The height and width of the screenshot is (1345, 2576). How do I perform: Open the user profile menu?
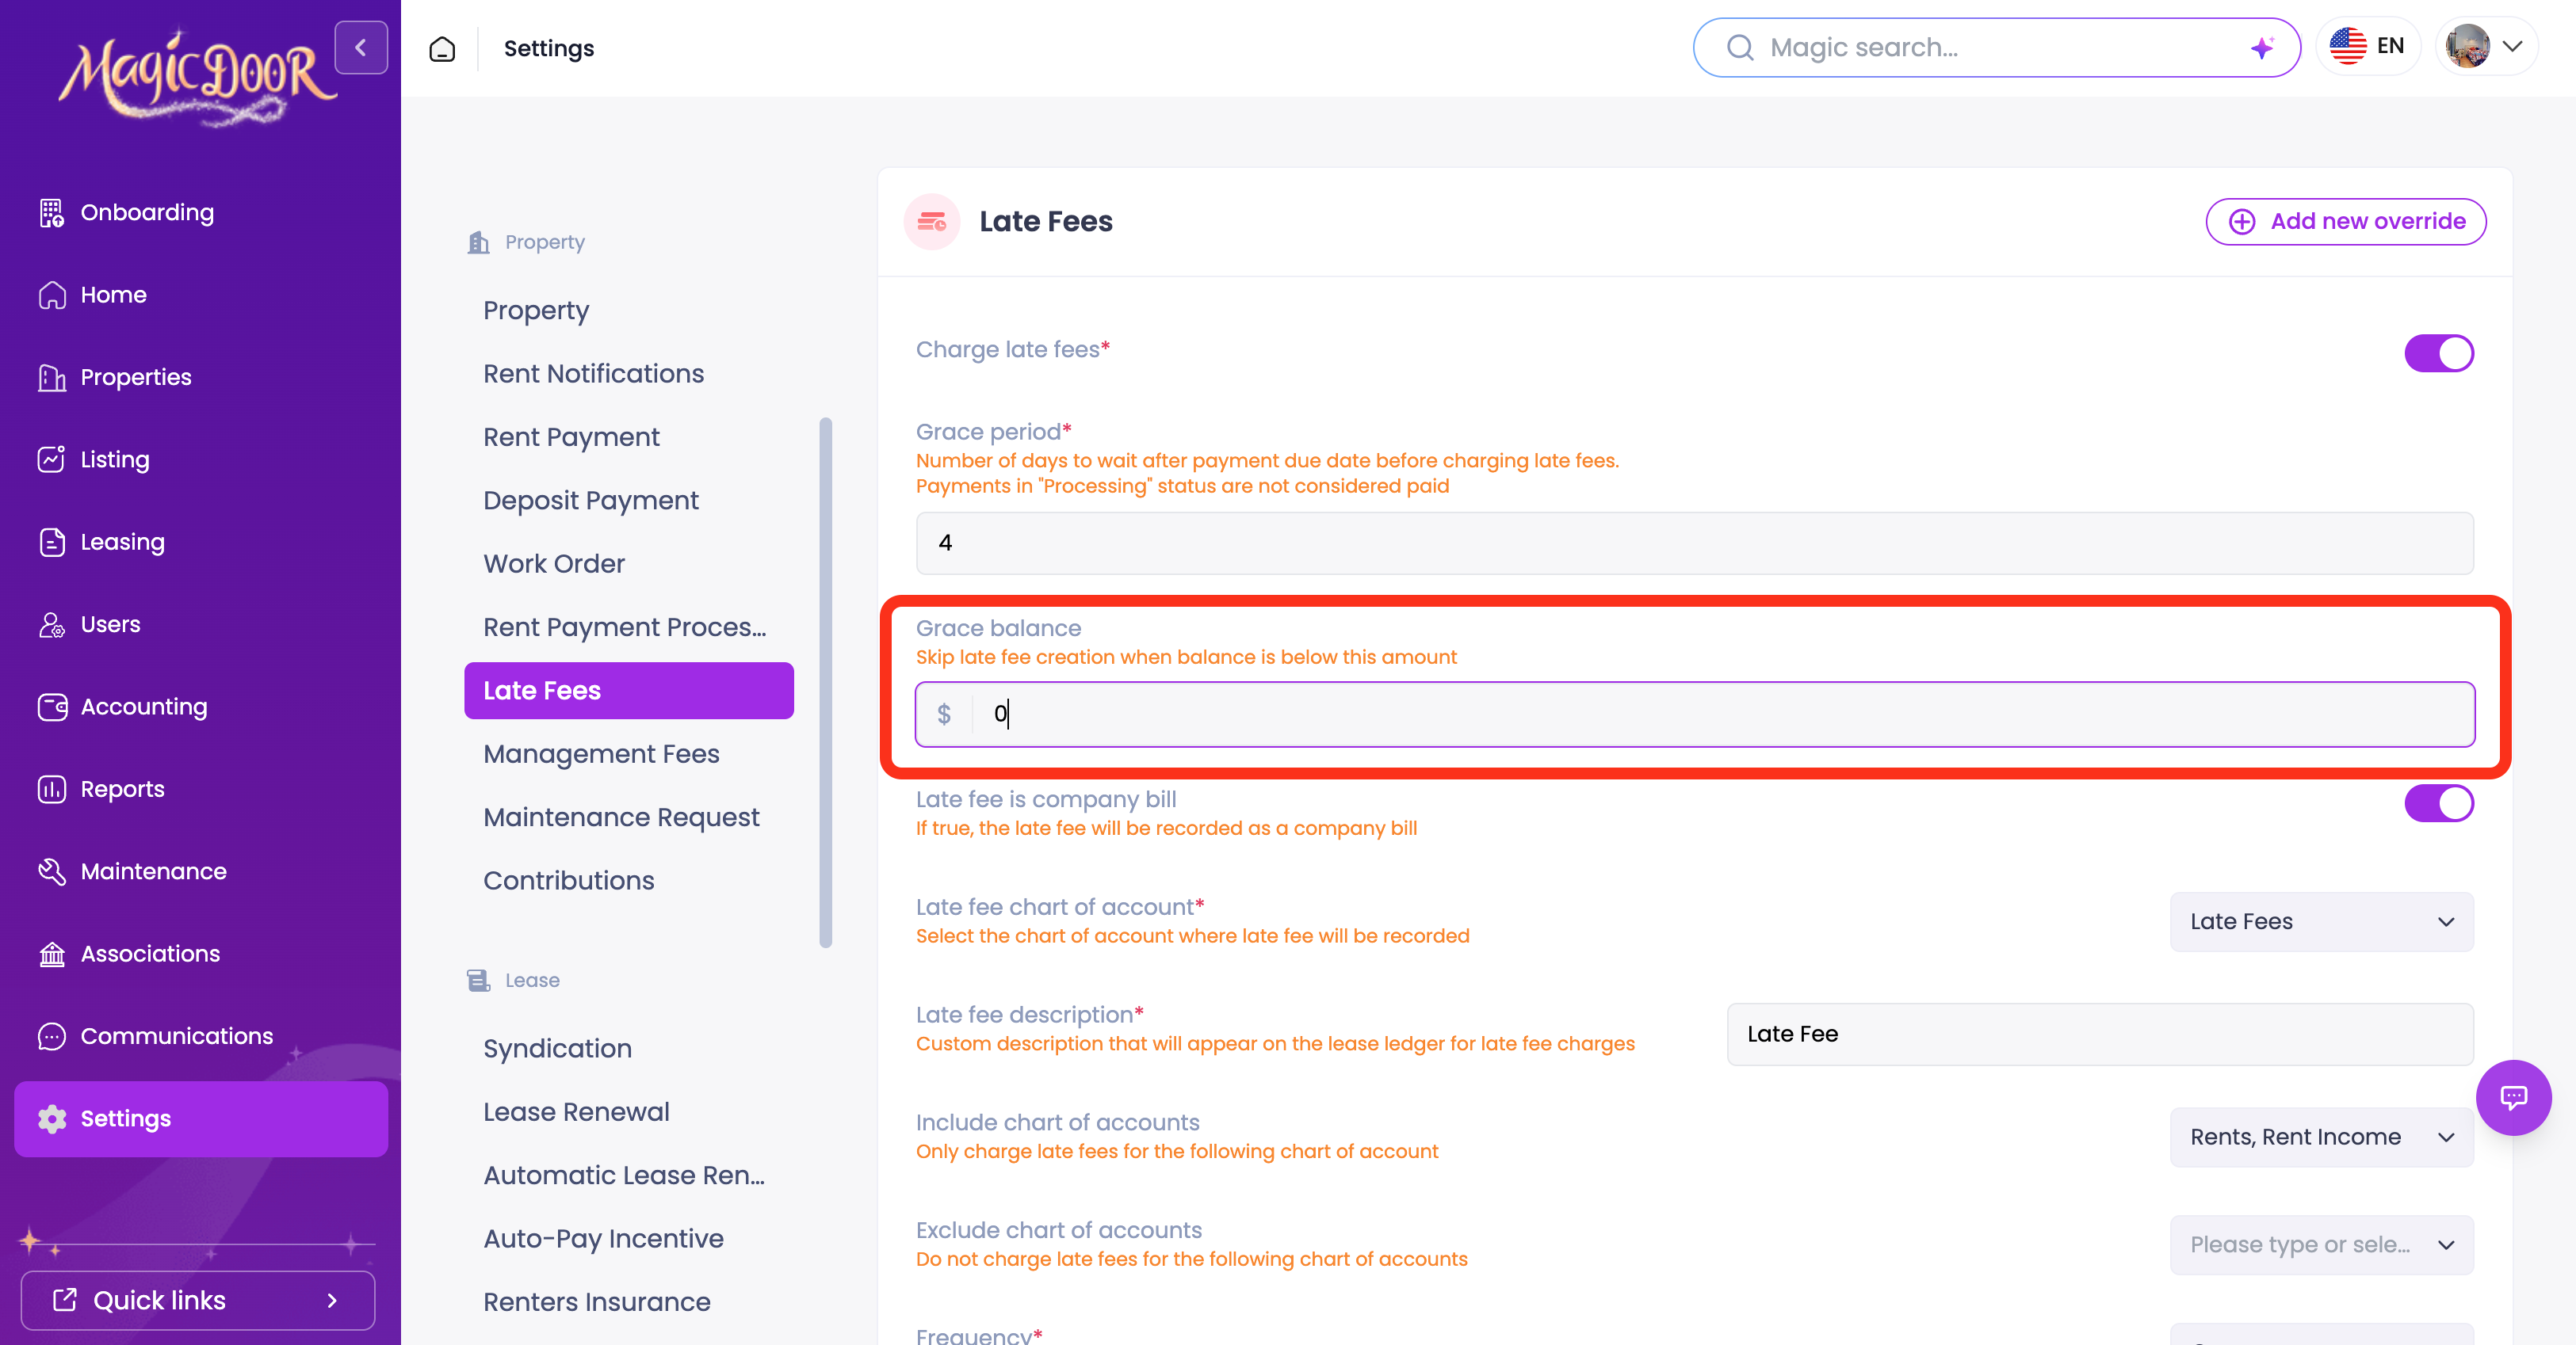point(2486,47)
